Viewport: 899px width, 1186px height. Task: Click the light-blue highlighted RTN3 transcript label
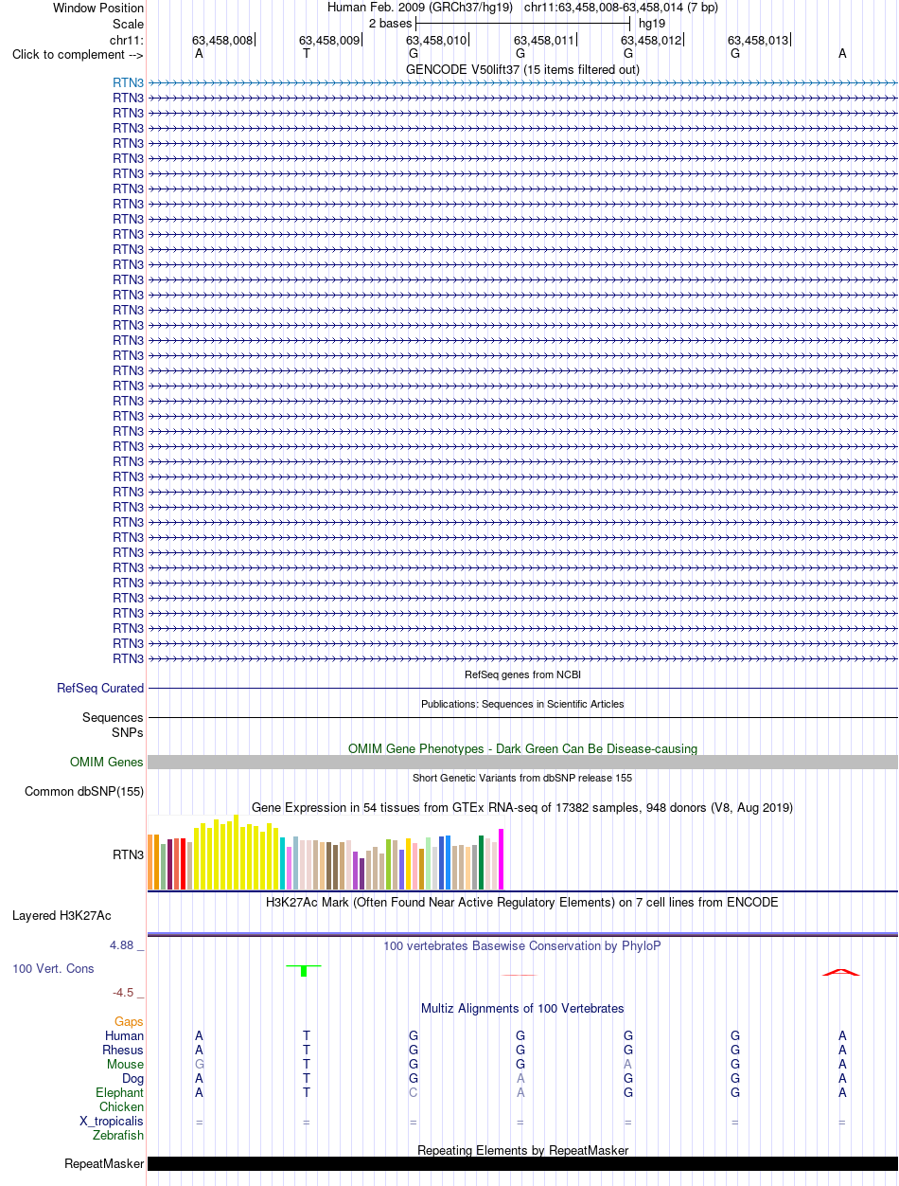click(128, 82)
